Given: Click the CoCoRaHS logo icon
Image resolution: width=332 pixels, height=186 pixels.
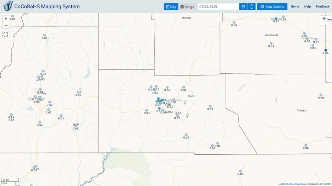Looking at the screenshot, I should pyautogui.click(x=8, y=6).
